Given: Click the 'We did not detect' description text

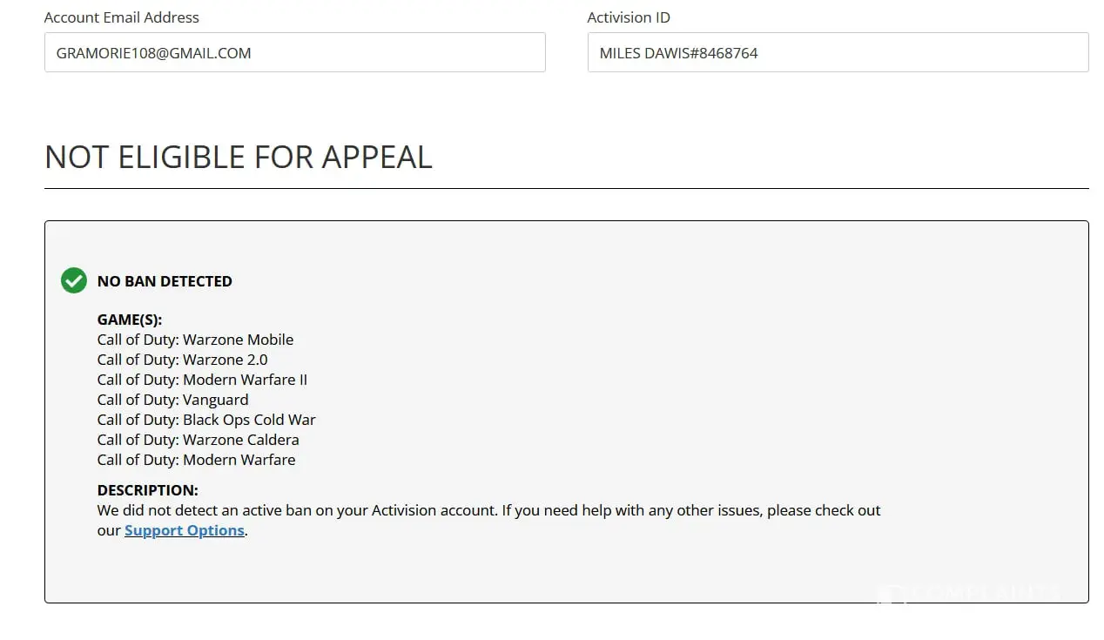Looking at the screenshot, I should click(488, 510).
